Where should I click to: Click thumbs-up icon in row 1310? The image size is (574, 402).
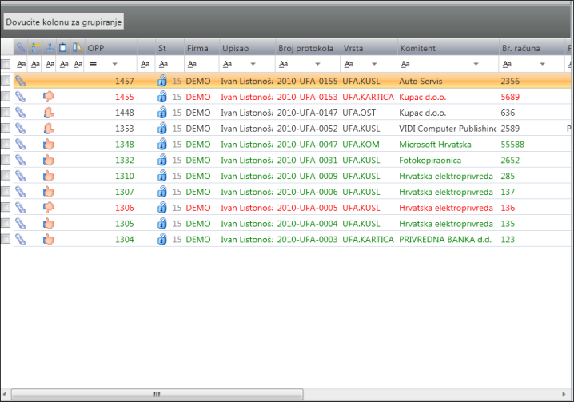coord(49,176)
